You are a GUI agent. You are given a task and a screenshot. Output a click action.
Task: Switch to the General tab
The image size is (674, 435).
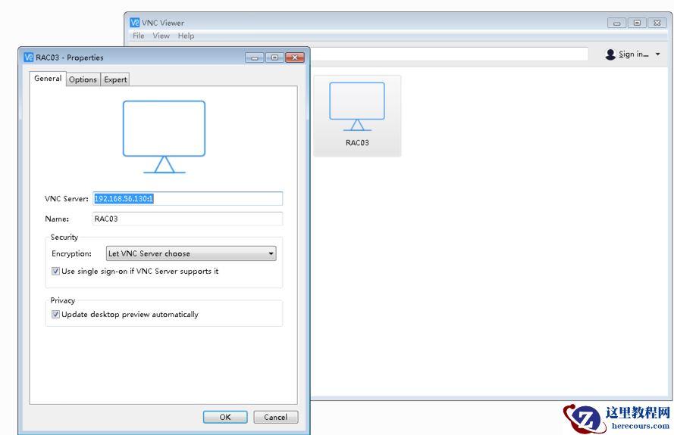[x=48, y=79]
